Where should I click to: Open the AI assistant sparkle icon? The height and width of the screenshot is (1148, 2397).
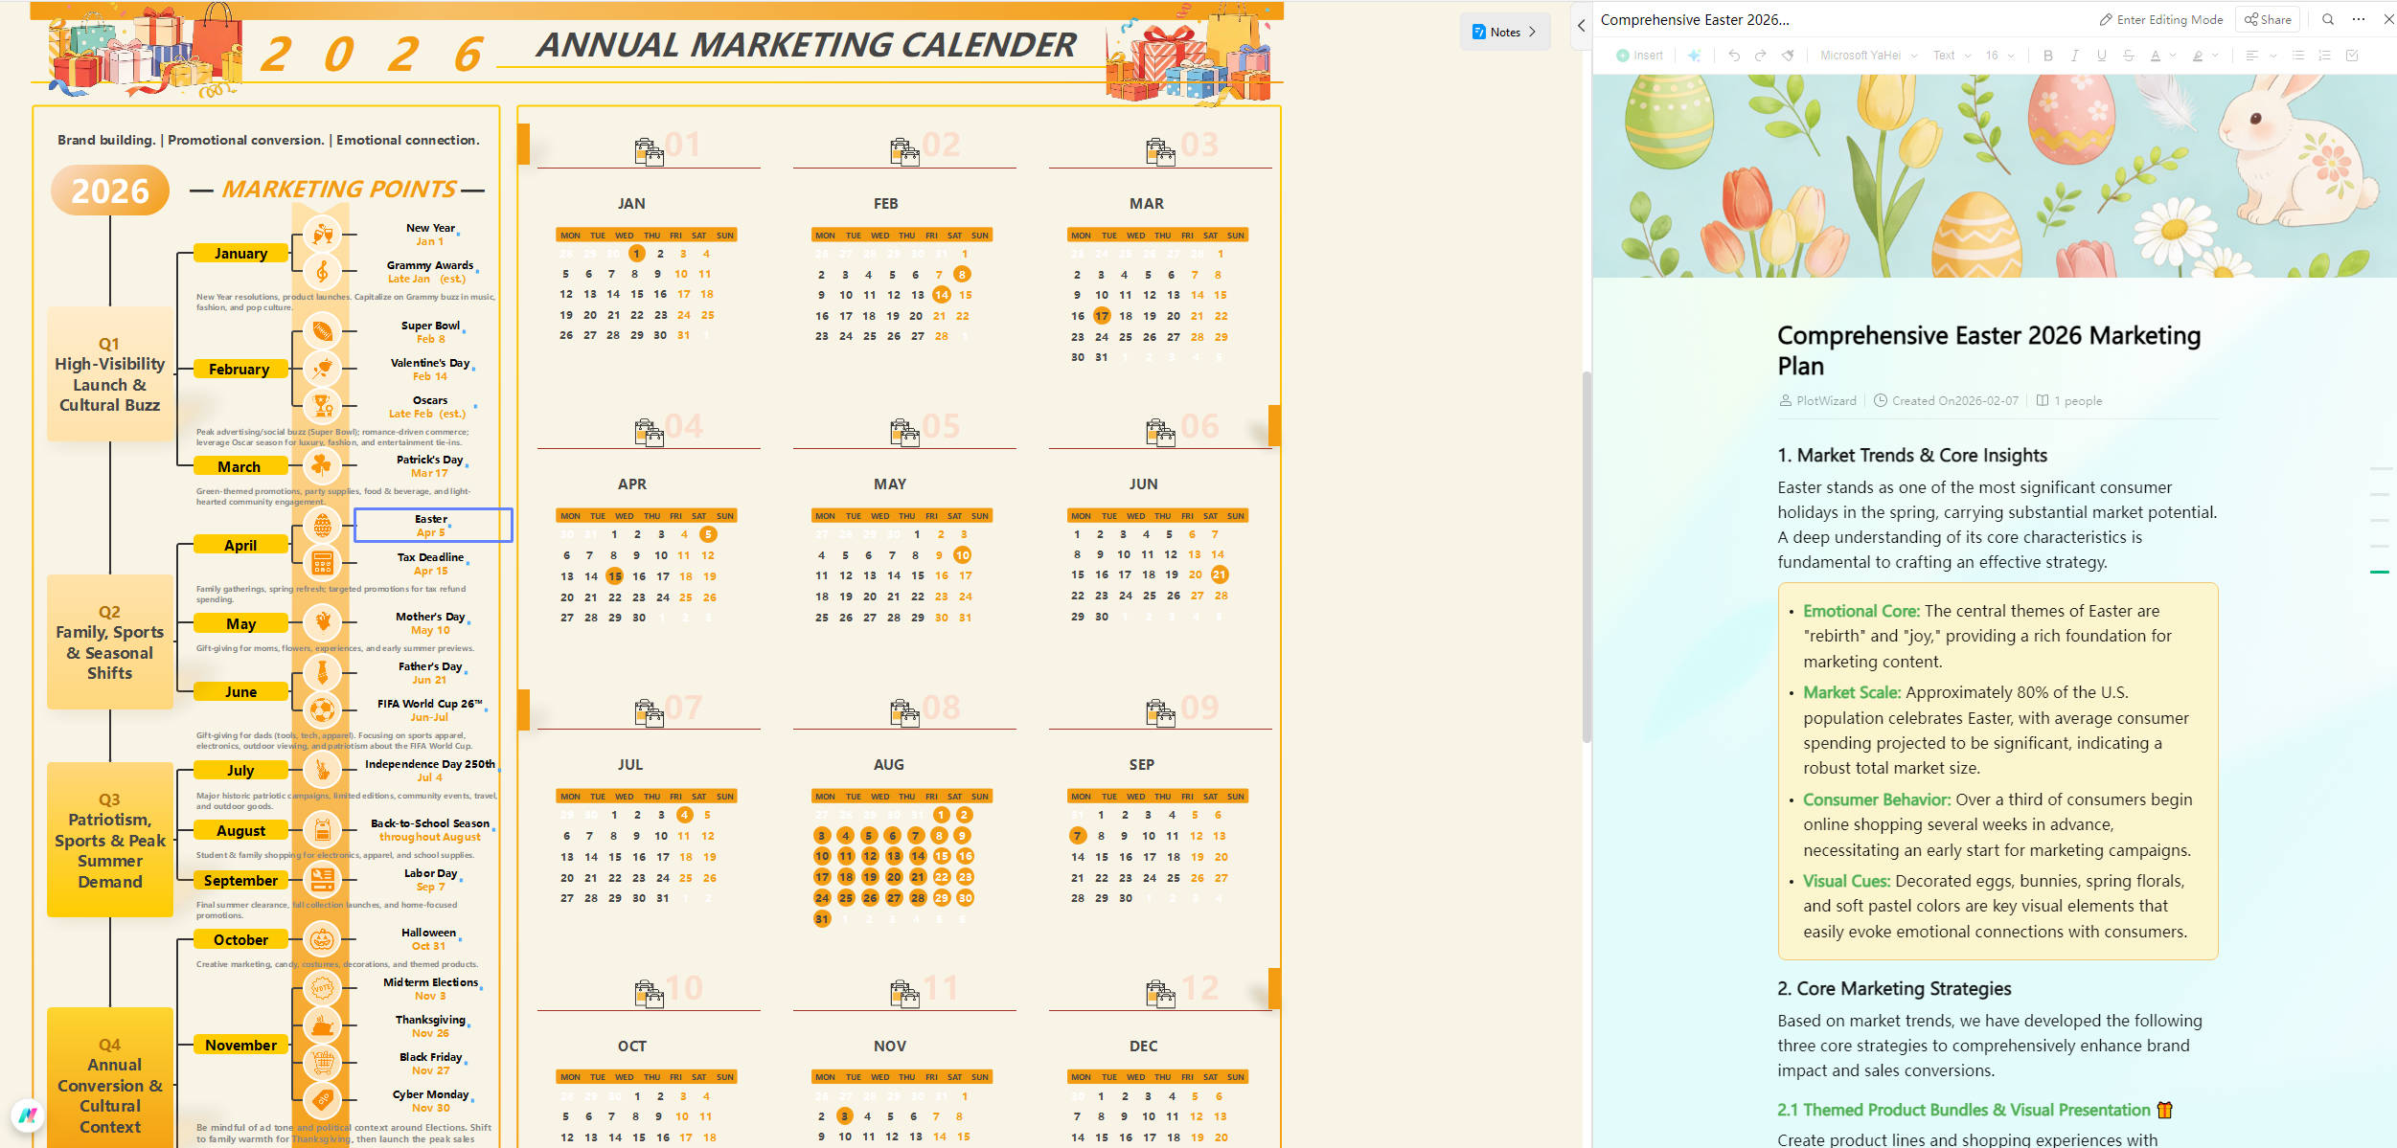tap(1695, 56)
